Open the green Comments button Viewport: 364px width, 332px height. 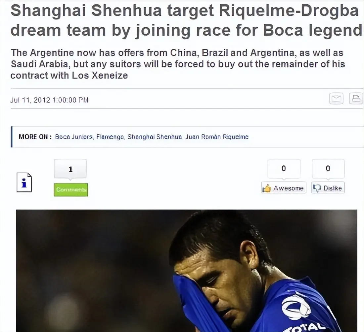click(71, 190)
